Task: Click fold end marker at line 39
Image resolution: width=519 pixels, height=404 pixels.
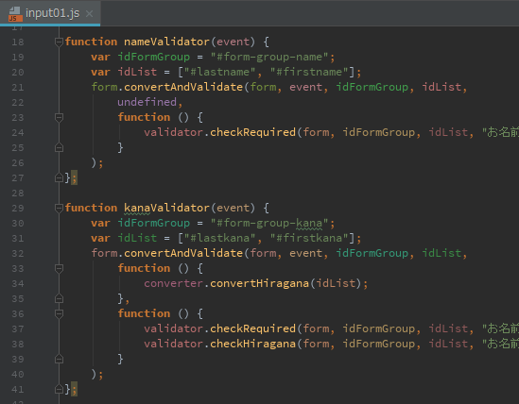Action: pos(59,359)
